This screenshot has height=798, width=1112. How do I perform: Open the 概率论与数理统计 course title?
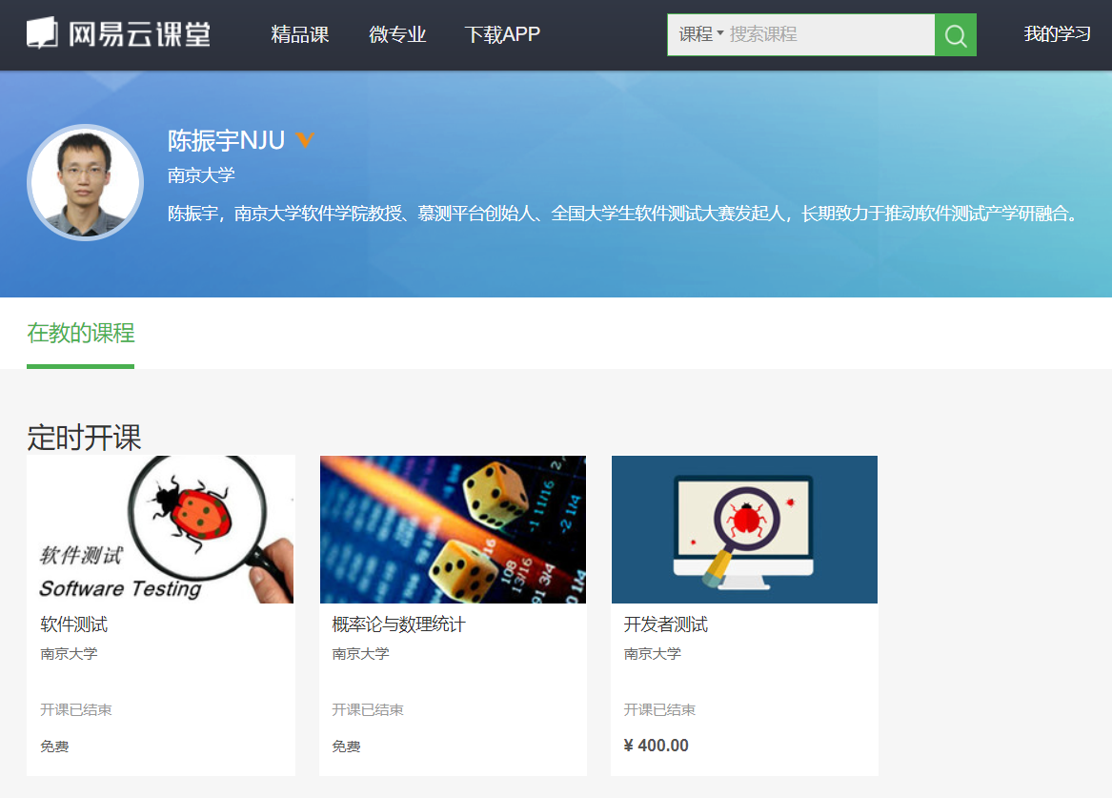pos(398,624)
